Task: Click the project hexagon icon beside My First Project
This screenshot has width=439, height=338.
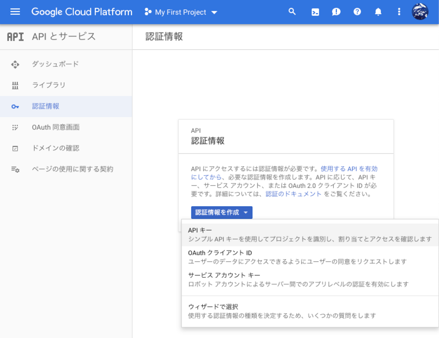Action: 148,12
